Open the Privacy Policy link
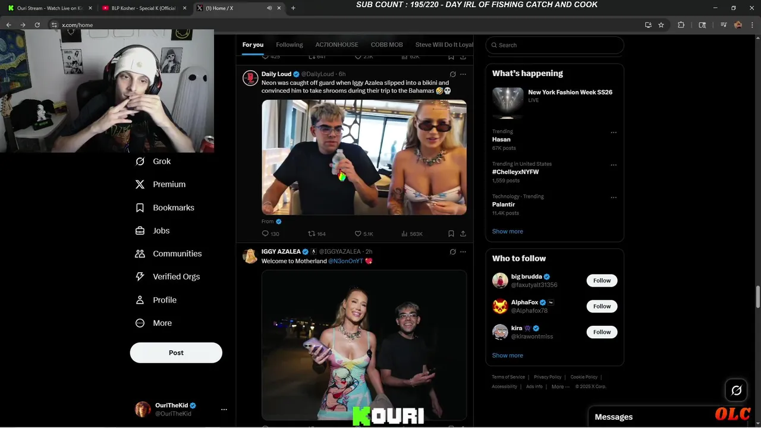This screenshot has height=428, width=761. click(548, 377)
